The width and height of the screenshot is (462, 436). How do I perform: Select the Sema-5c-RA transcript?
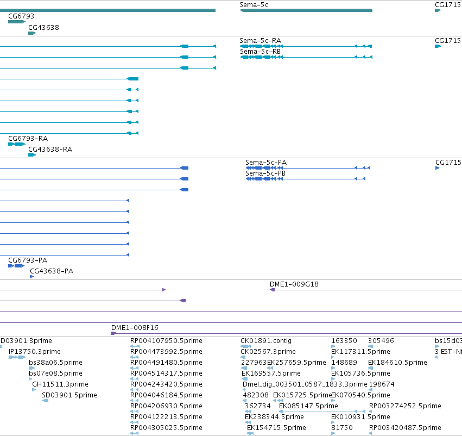coord(306,46)
